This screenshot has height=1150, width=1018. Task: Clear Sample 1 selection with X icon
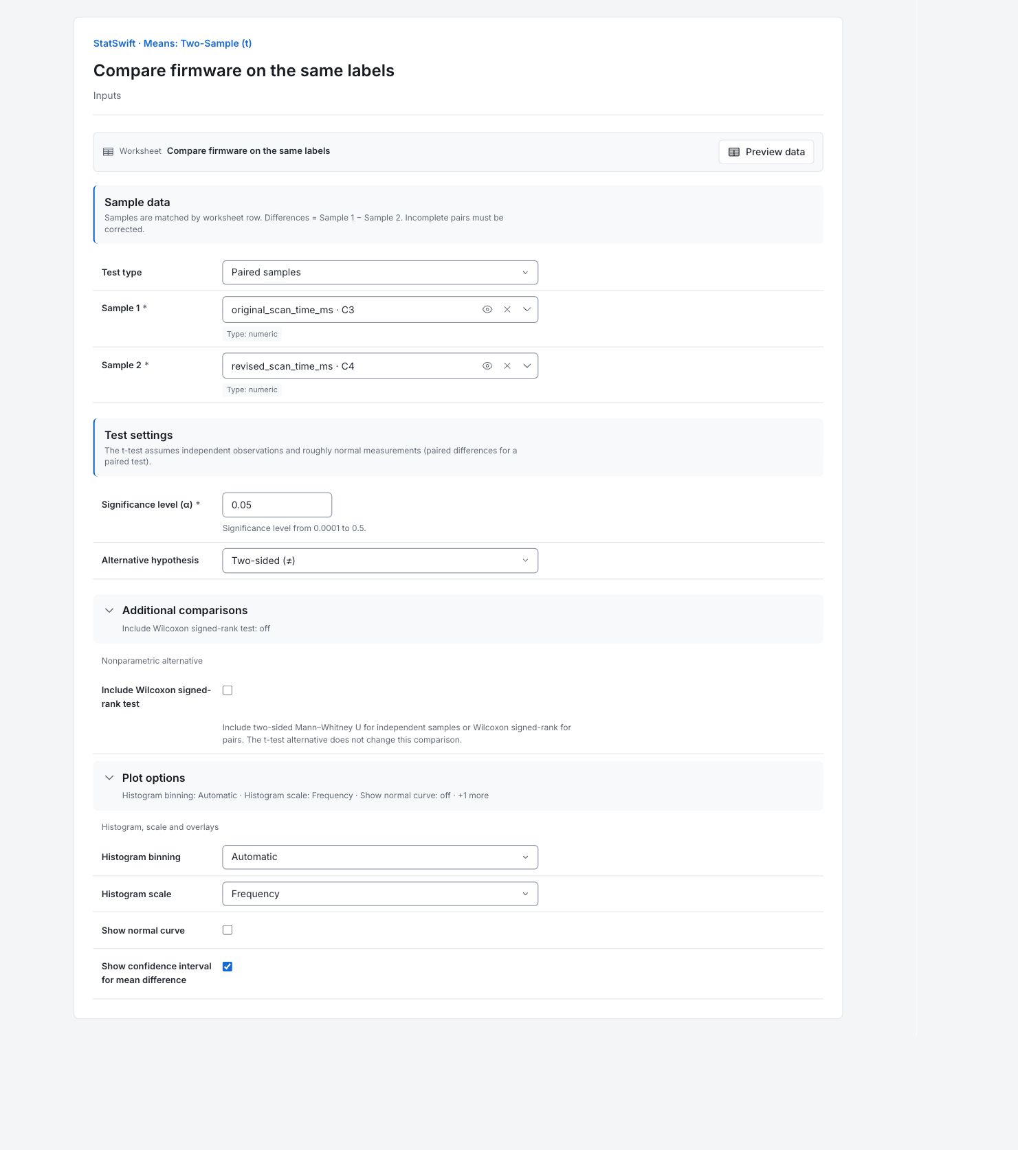pos(507,310)
